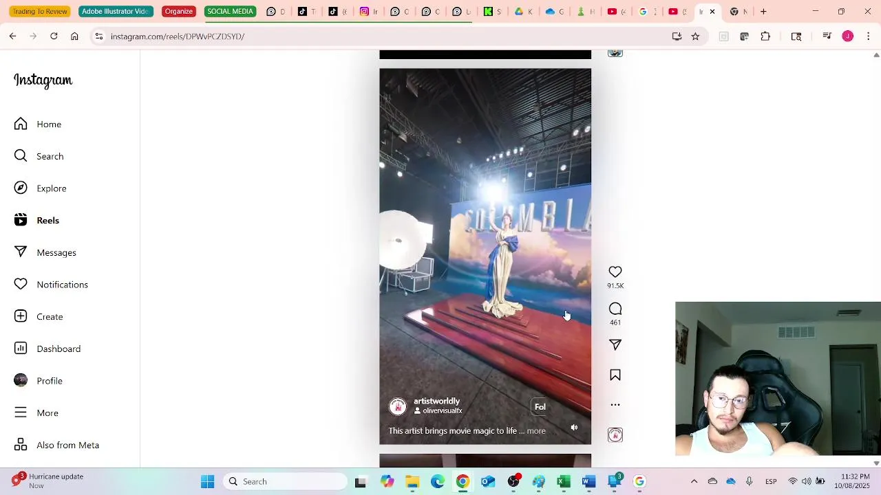Open the Chrome extensions puzzle icon
This screenshot has height=495, width=881.
[x=765, y=36]
